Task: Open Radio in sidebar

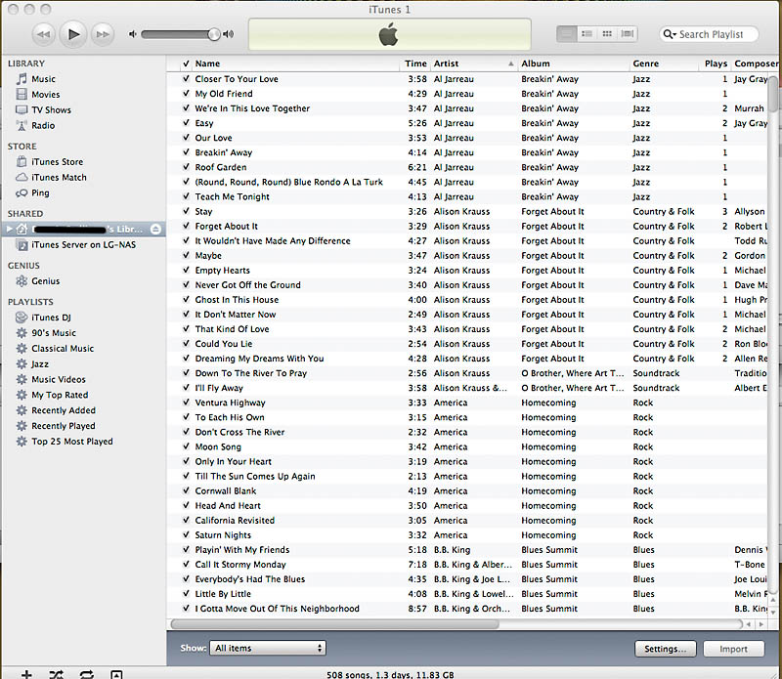Action: 43,125
